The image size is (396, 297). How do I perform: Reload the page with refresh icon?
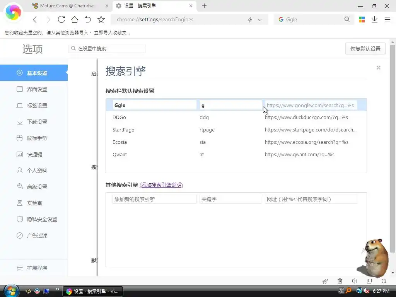click(61, 19)
